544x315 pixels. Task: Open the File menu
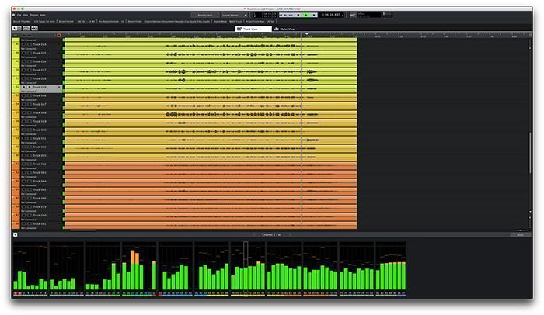tap(19, 15)
